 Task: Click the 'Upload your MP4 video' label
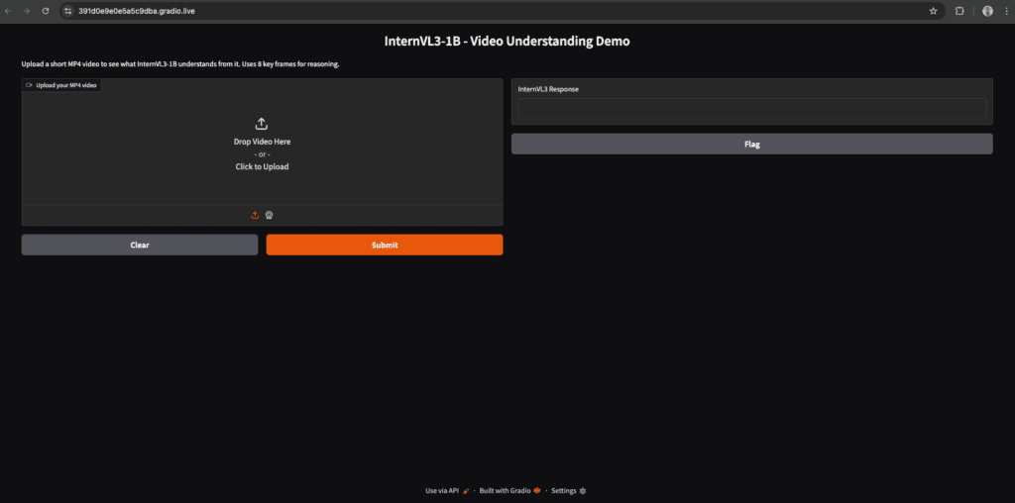point(66,85)
